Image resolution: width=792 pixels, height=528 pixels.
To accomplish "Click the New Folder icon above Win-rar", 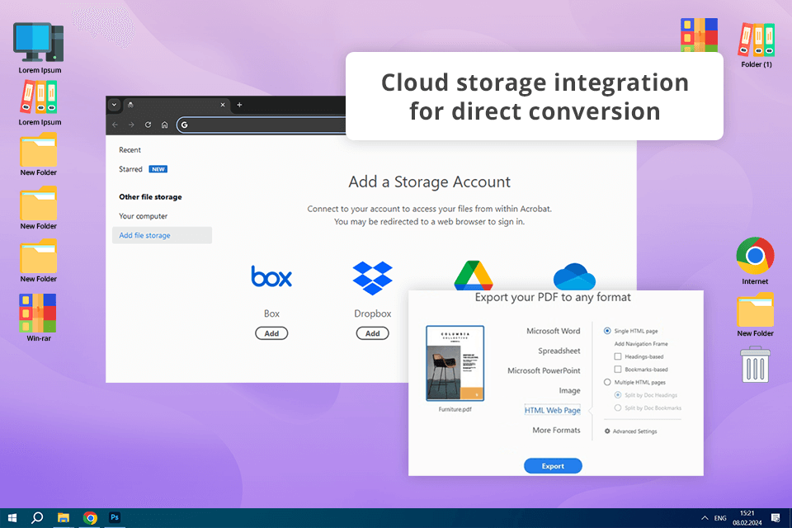I will (x=39, y=256).
